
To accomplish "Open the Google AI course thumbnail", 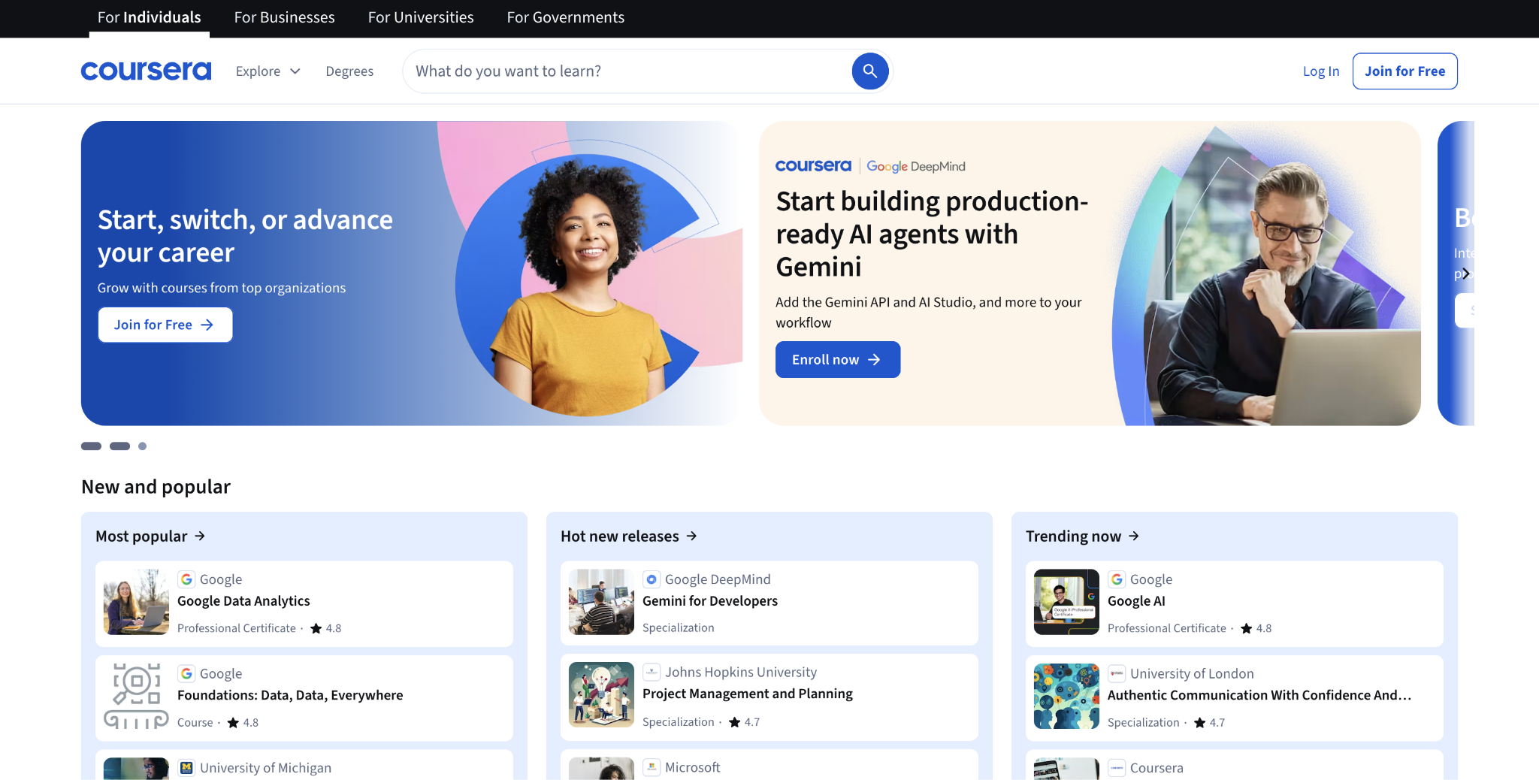I will coord(1066,602).
